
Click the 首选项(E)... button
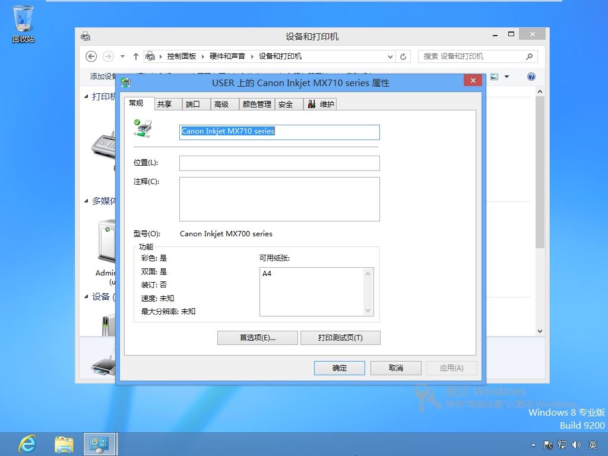[x=258, y=338]
